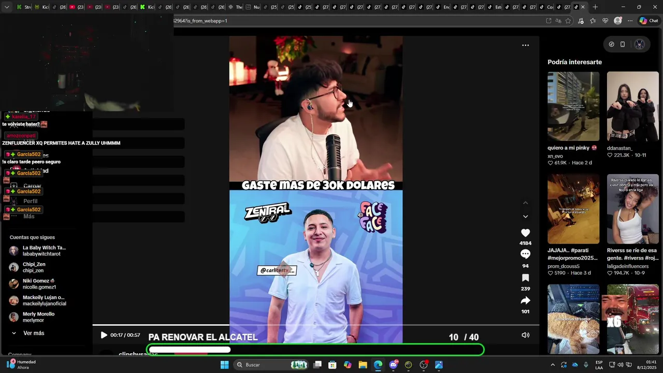Switch to the first Kick 'Str' tab

click(24, 7)
